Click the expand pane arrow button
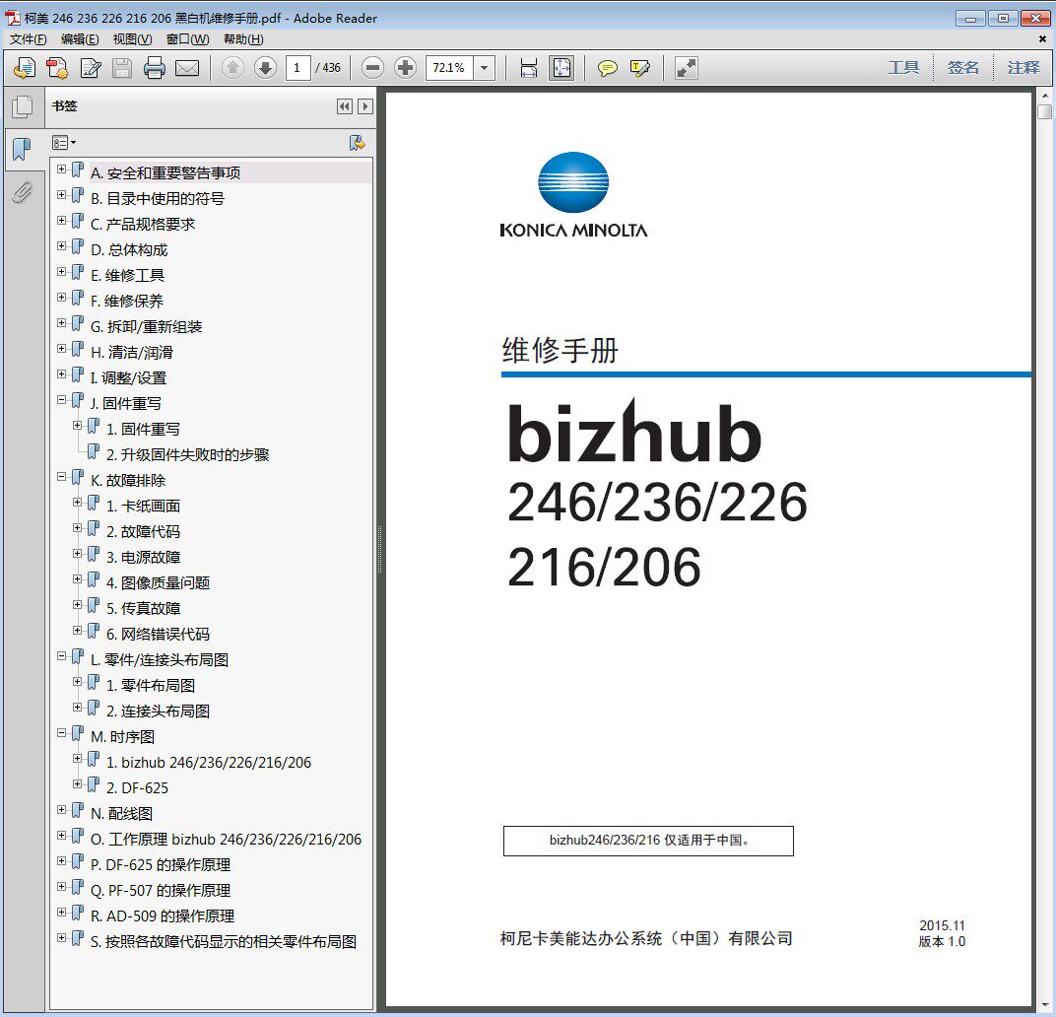The width and height of the screenshot is (1056, 1017). (365, 106)
